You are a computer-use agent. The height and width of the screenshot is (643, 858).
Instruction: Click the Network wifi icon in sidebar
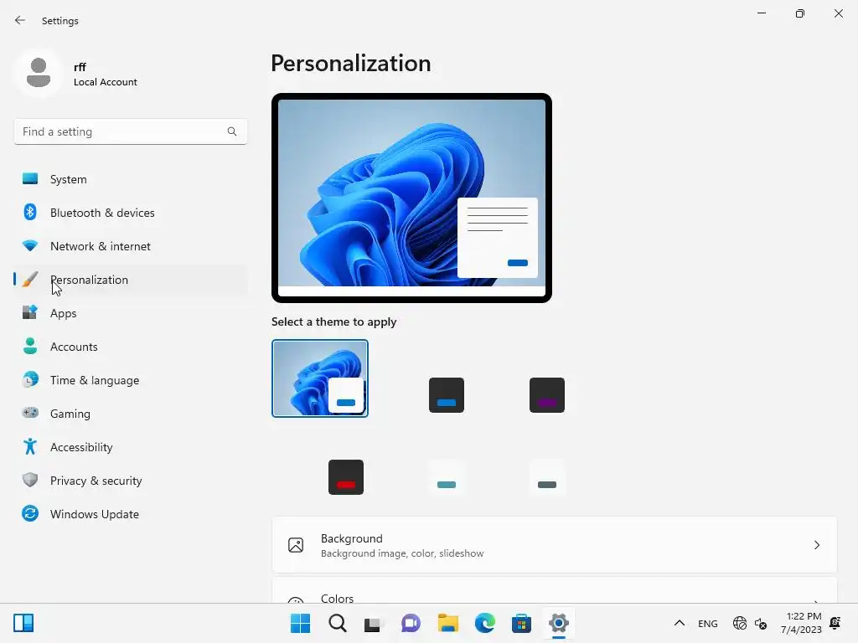click(x=30, y=246)
